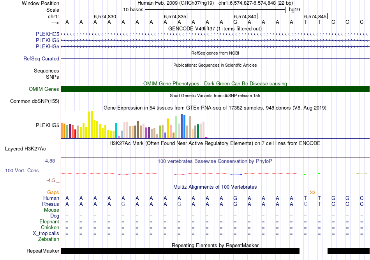Screen dimensions: 370x260
Task: Click the long black RepeatMasker block
Action: [180, 251]
